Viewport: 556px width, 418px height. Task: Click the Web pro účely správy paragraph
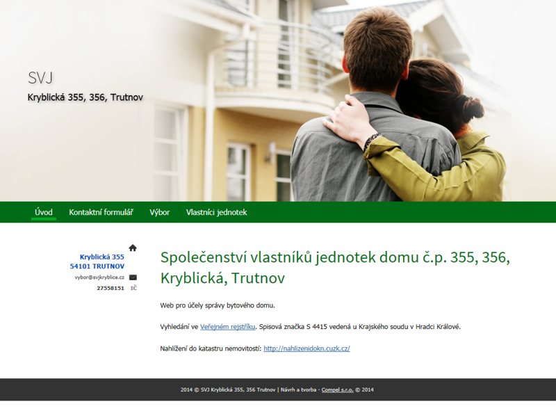point(218,305)
